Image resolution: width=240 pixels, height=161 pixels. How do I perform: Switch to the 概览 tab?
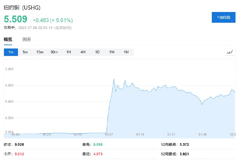pyautogui.click(x=8, y=40)
